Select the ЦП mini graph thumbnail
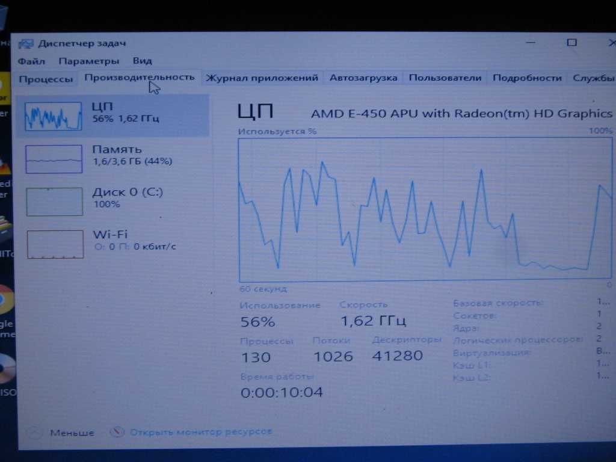Viewport: 616px width, 462px height. pyautogui.click(x=54, y=116)
